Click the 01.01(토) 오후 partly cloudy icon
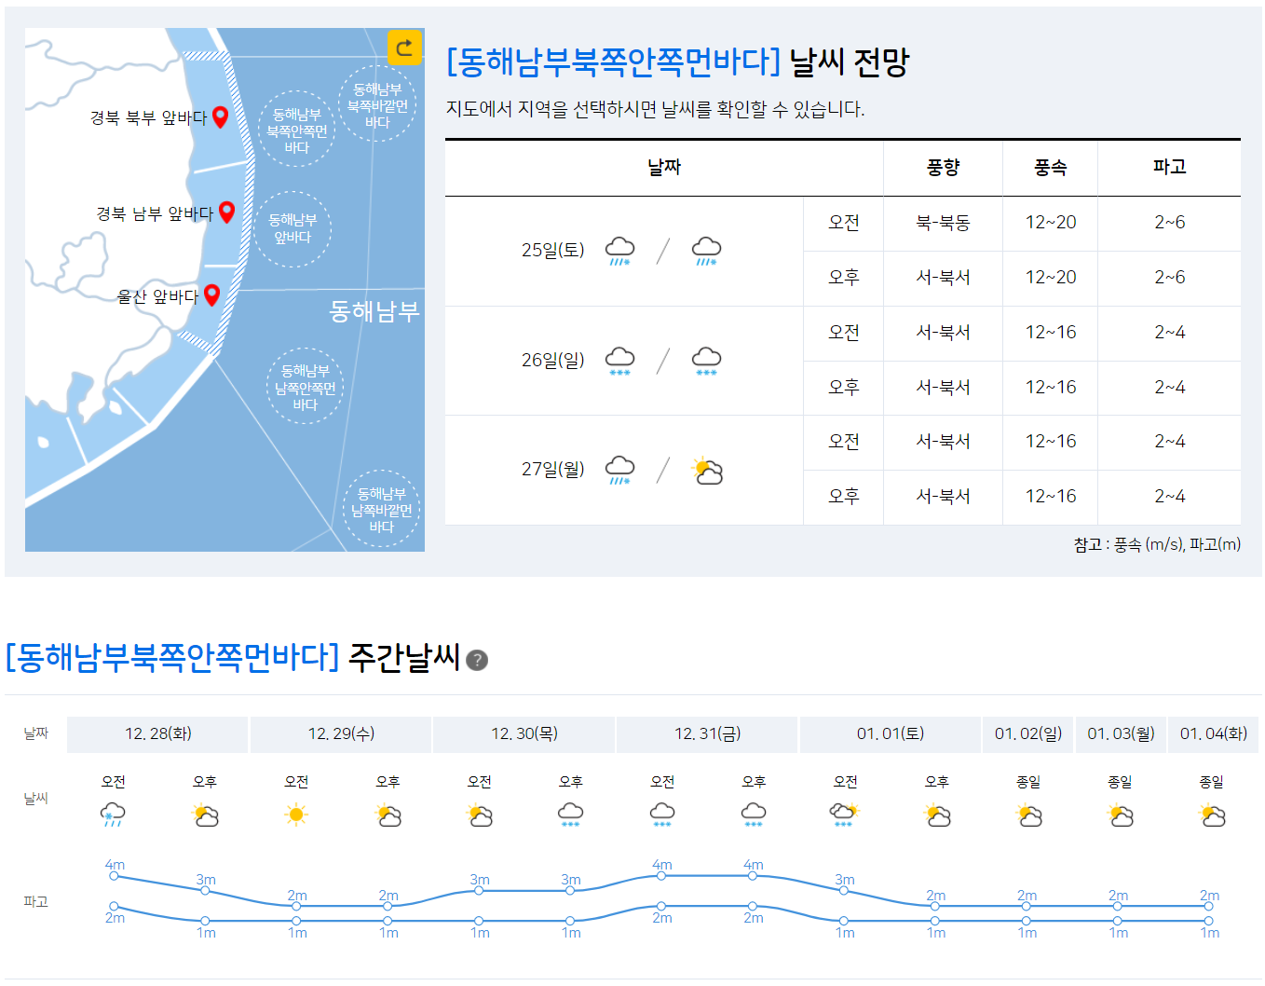The height and width of the screenshot is (986, 1265). (937, 815)
